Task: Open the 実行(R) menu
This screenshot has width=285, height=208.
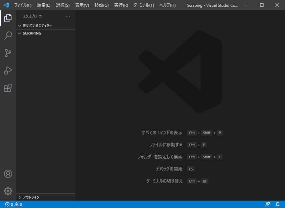Action: click(121, 5)
